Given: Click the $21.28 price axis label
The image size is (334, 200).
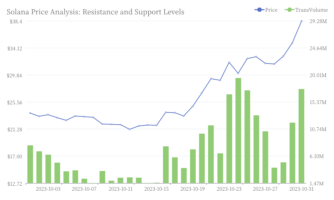Looking at the screenshot, I should click(x=15, y=129).
